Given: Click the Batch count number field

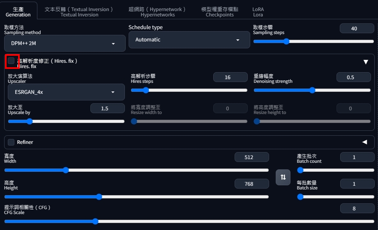Looking at the screenshot, I should tap(357, 157).
